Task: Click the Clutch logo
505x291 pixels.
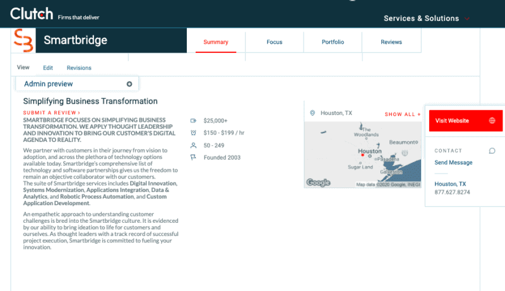Action: coord(32,14)
